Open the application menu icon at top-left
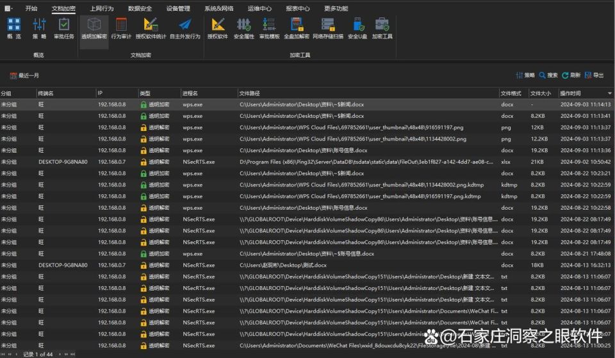 [8, 8]
